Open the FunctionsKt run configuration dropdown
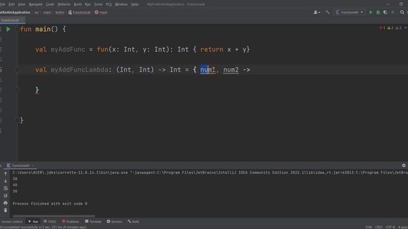 pyautogui.click(x=349, y=12)
